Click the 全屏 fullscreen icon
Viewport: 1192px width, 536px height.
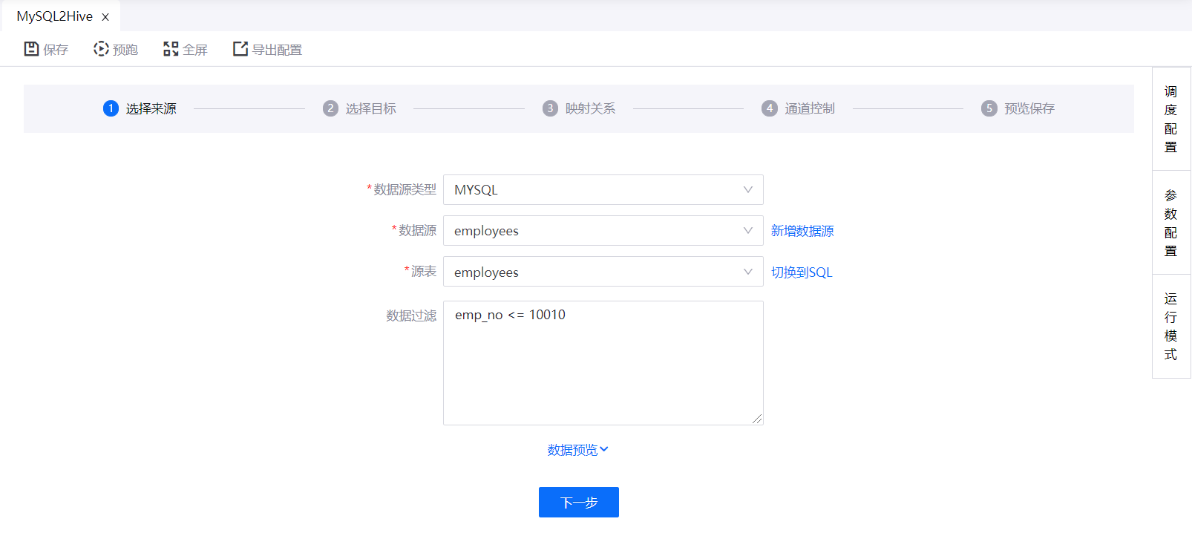(171, 49)
